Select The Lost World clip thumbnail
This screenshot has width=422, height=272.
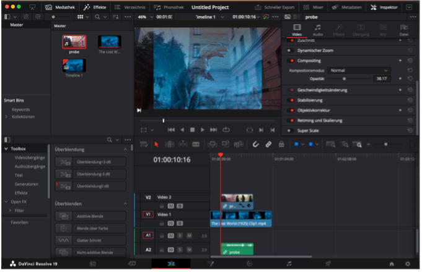click(110, 42)
